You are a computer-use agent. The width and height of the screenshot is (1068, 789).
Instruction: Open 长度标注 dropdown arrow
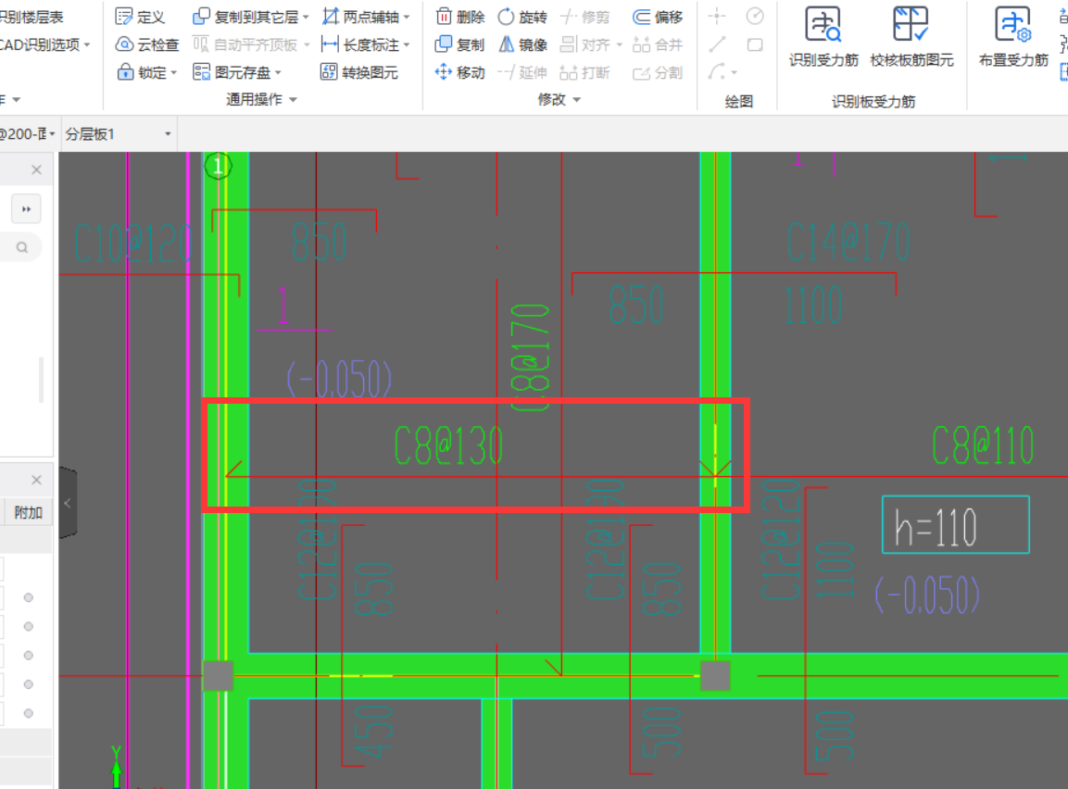[x=407, y=45]
